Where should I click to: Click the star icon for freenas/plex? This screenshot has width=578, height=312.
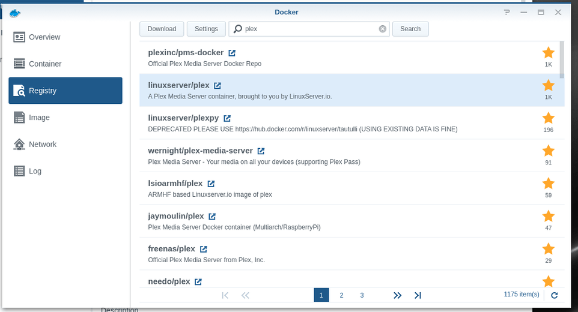coord(549,249)
